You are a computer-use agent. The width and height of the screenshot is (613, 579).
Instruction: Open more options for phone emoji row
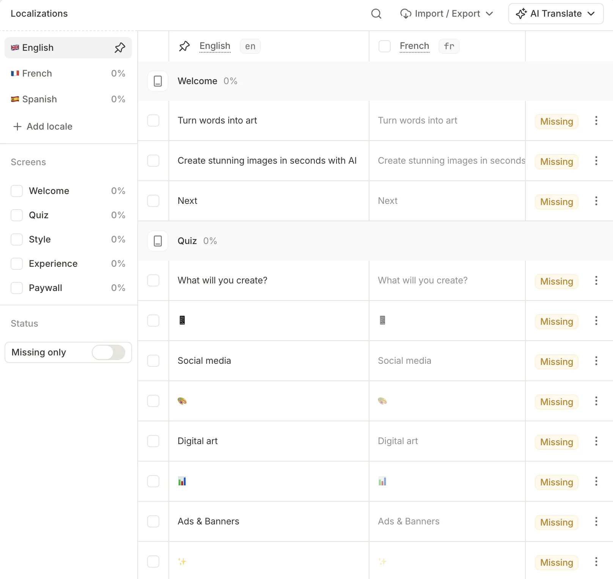(596, 321)
